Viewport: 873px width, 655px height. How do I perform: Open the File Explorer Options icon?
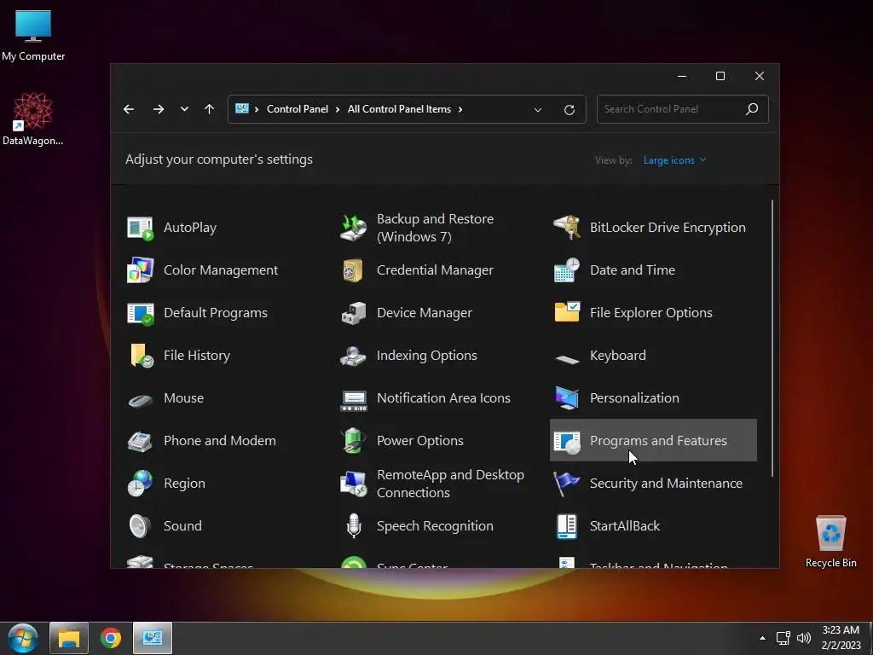tap(567, 312)
